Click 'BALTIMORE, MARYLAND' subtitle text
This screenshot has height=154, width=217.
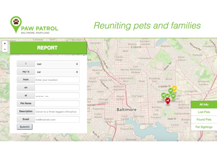35,33
